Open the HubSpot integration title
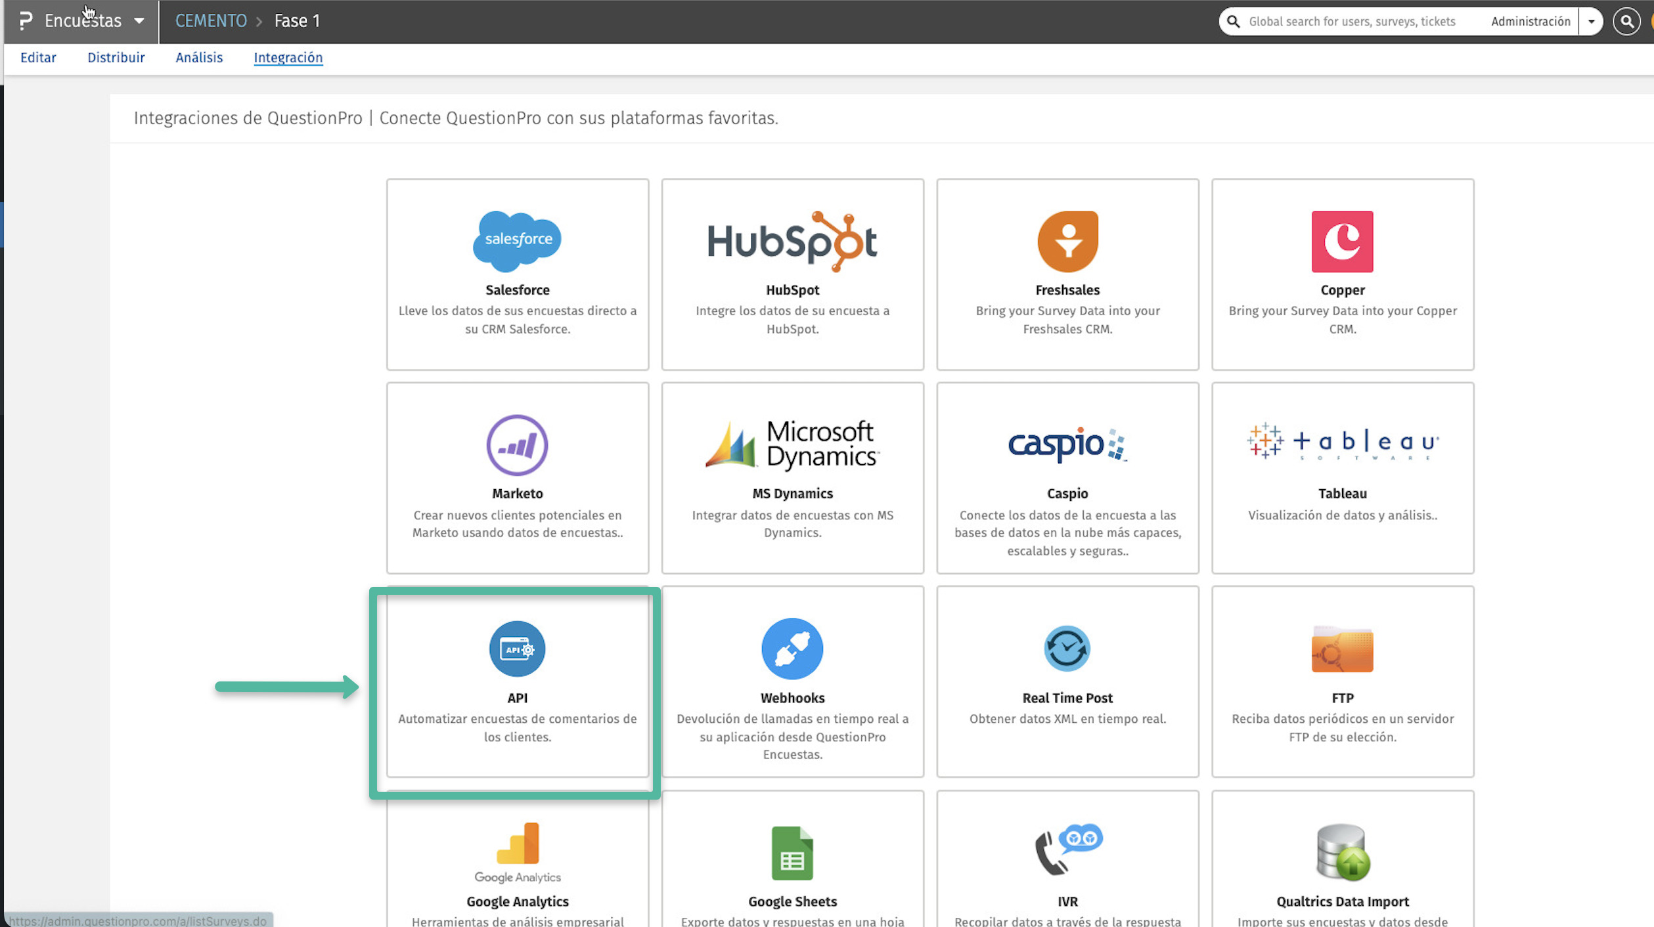The image size is (1654, 927). (x=792, y=290)
